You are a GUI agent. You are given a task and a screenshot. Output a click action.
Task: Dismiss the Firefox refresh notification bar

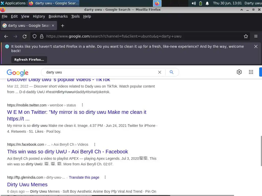click(256, 46)
